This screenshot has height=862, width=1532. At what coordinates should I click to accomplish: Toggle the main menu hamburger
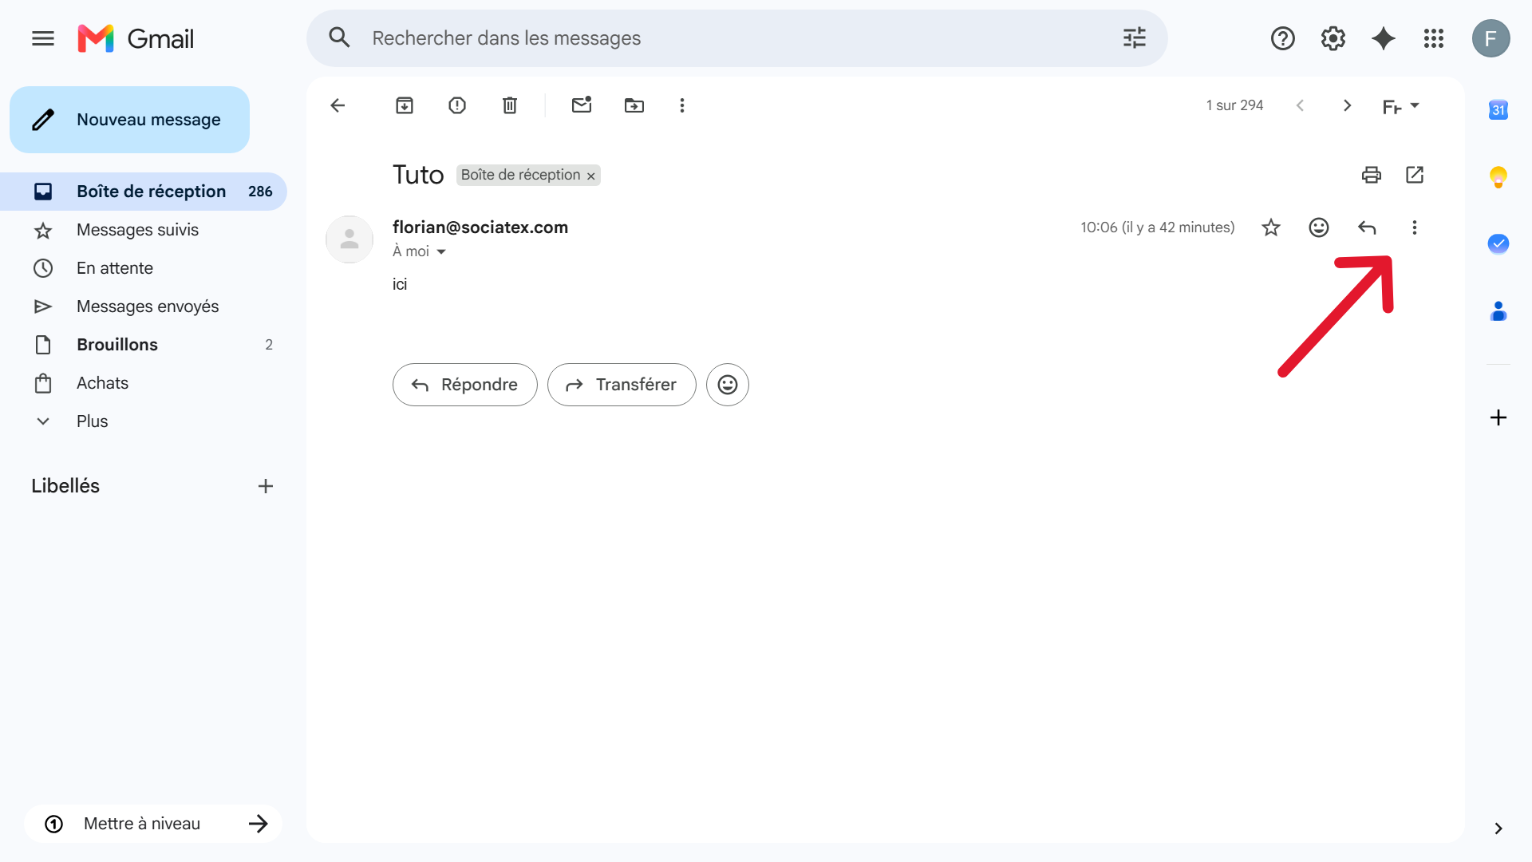pos(43,38)
